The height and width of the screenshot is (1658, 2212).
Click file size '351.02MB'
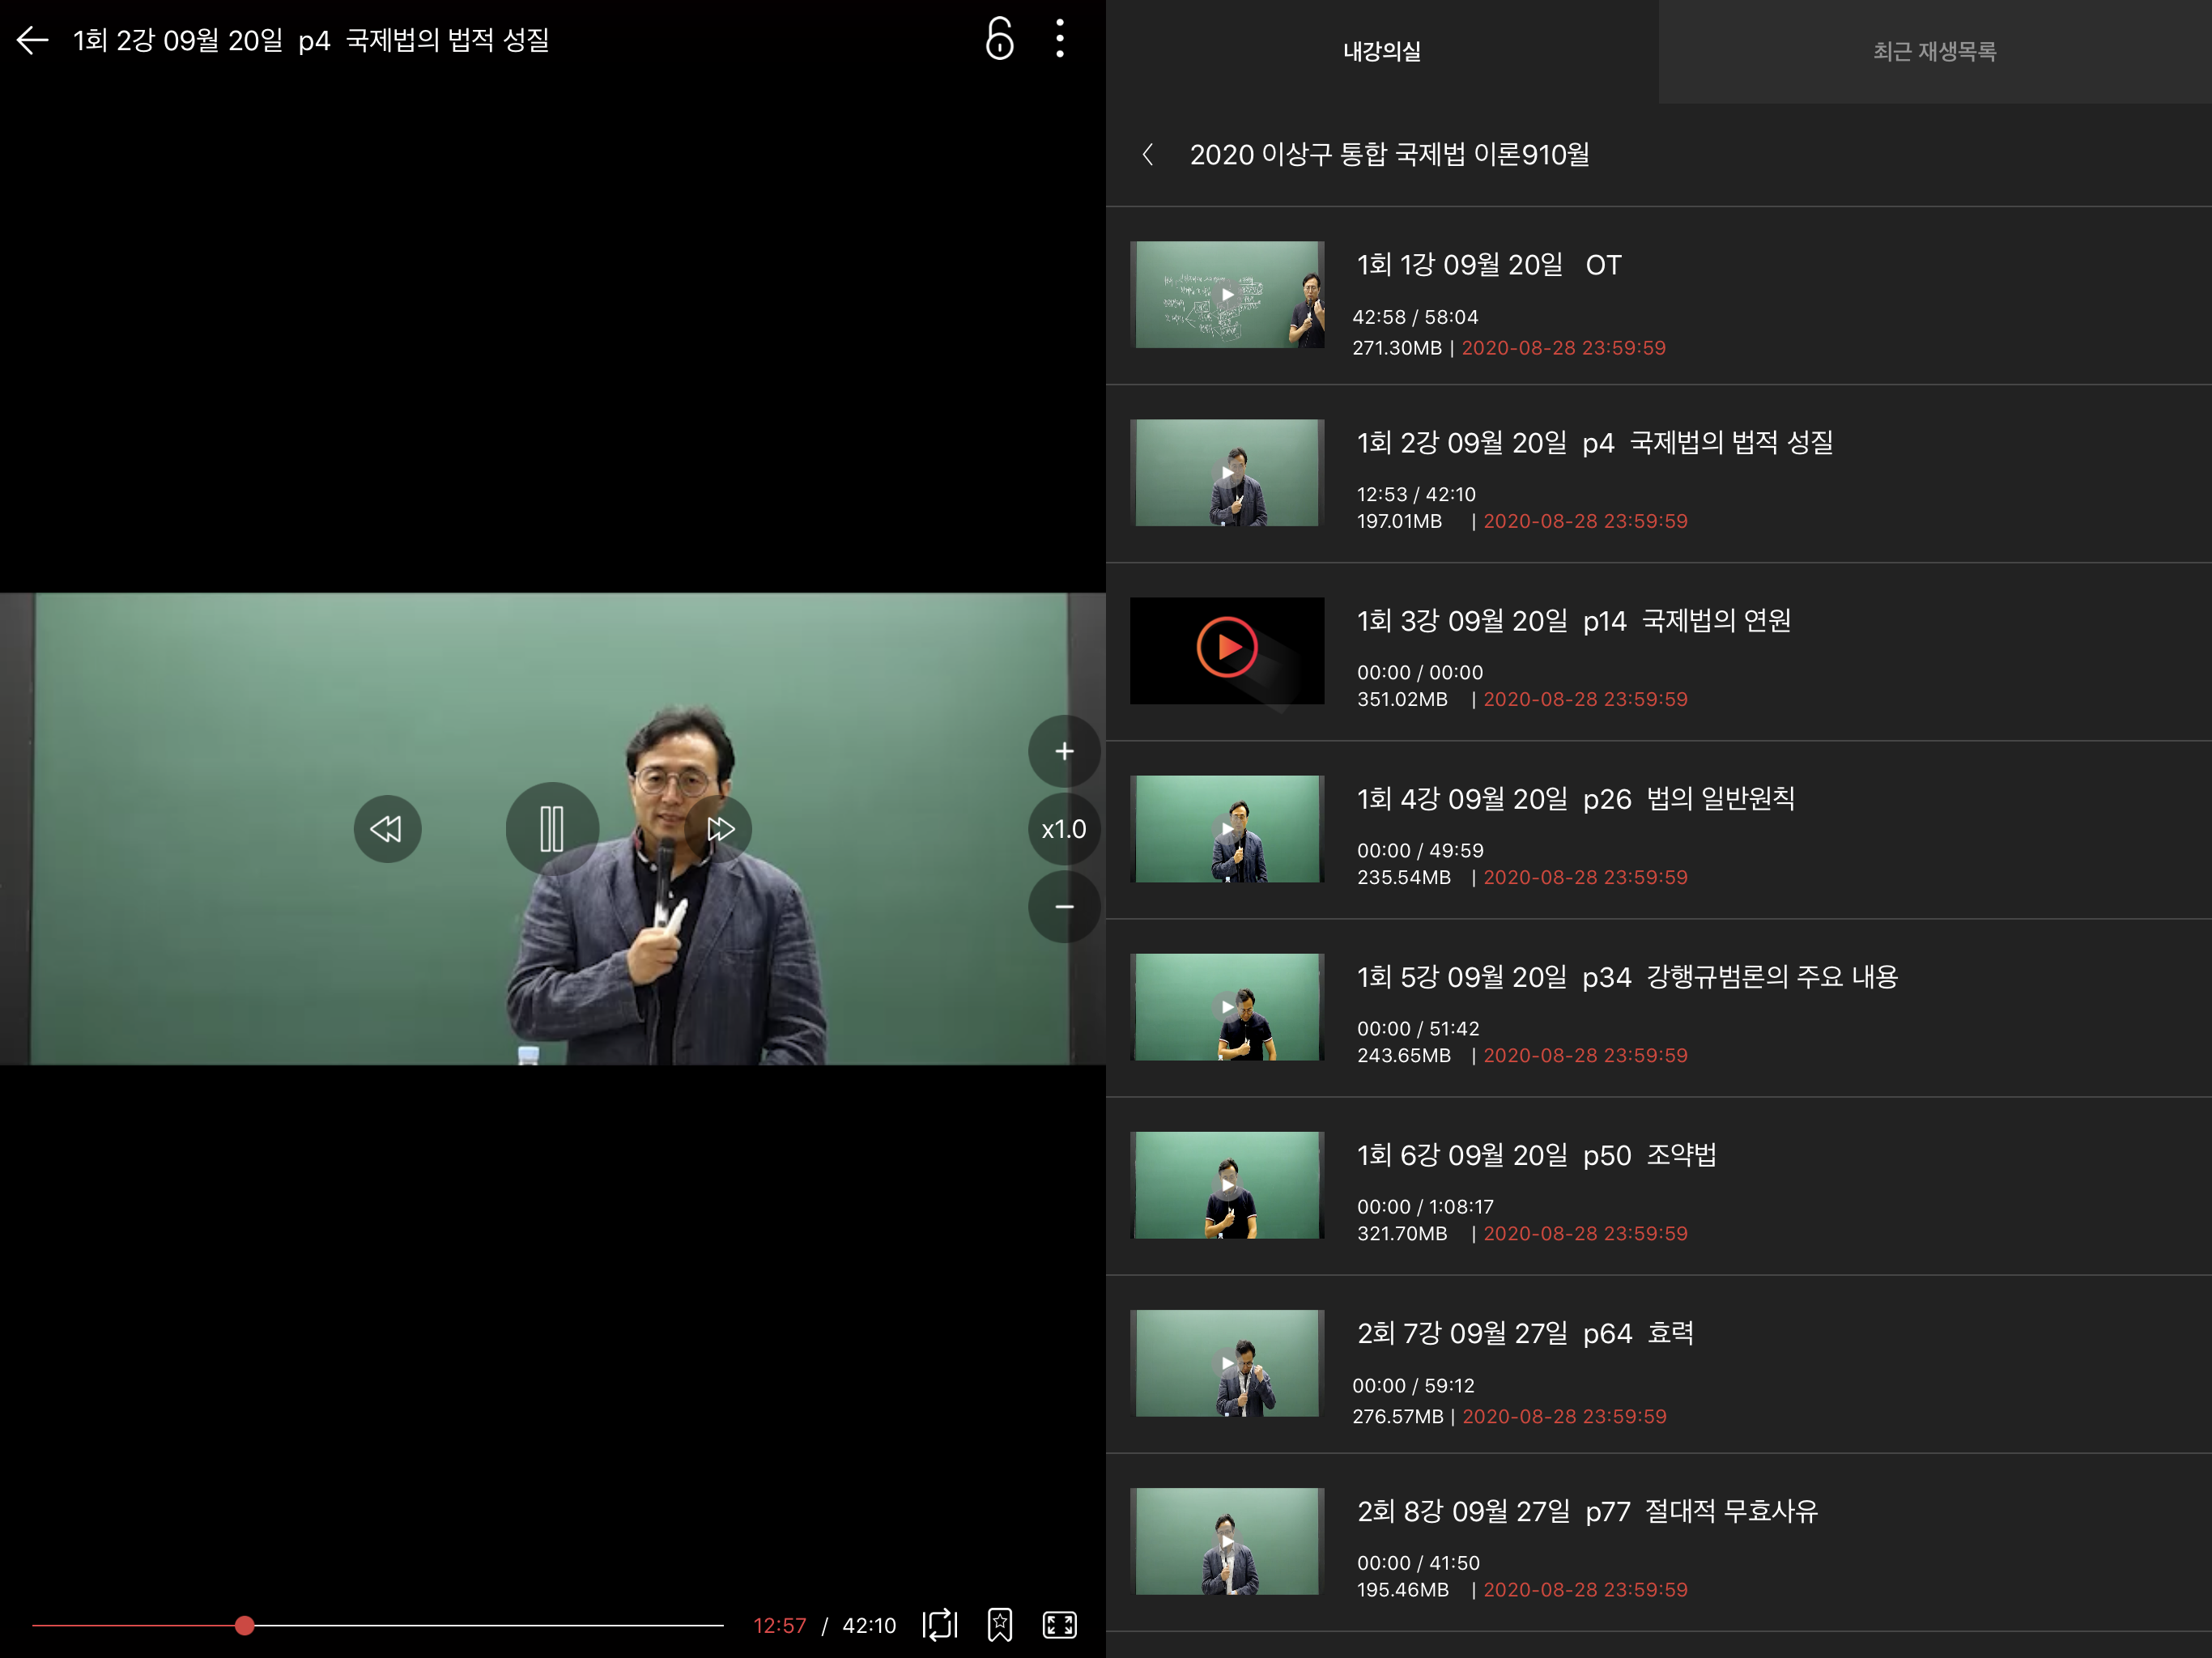click(x=1402, y=699)
